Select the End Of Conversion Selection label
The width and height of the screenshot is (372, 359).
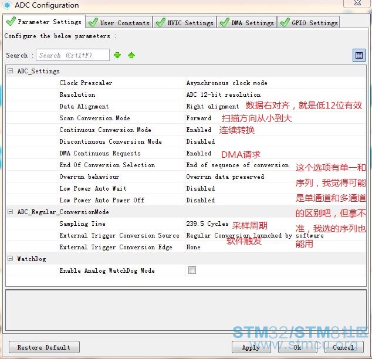tap(107, 165)
